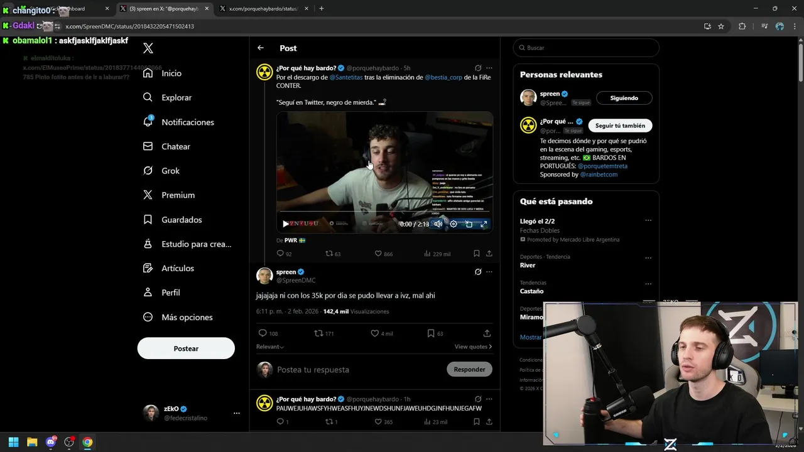Click View quotes link

coord(474,347)
